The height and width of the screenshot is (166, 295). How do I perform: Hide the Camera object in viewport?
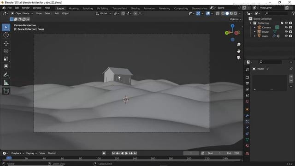point(286,27)
